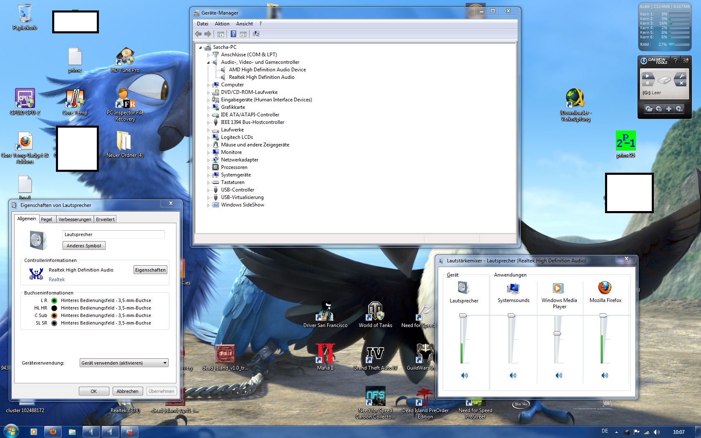
Task: Select Driver San Francisco desktop shortcut
Action: pos(325,315)
